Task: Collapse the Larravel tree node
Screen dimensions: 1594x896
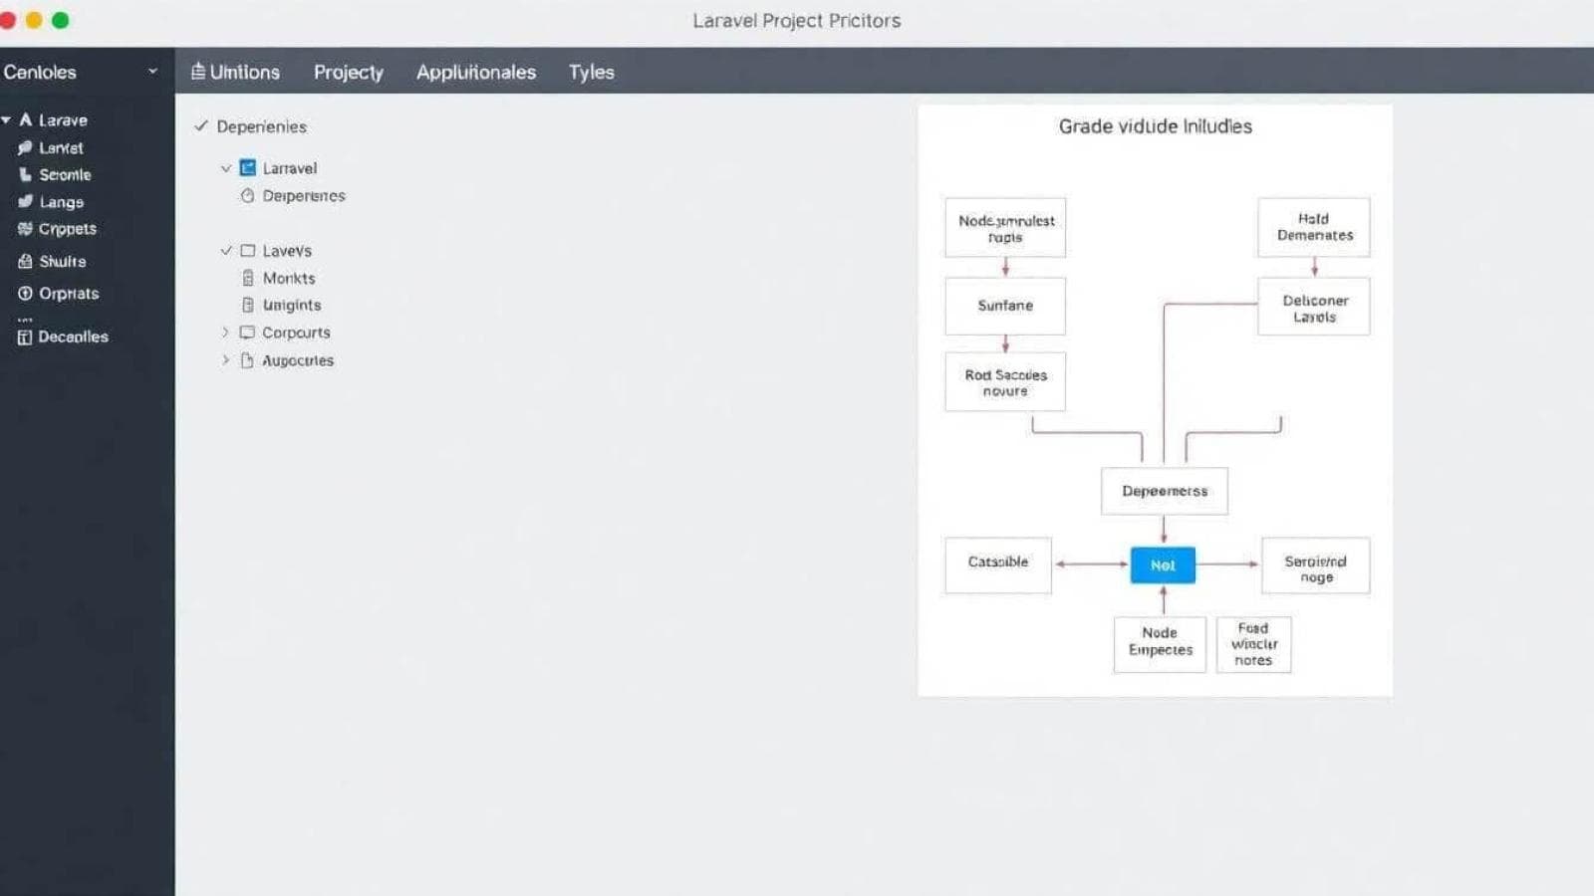Action: click(226, 168)
